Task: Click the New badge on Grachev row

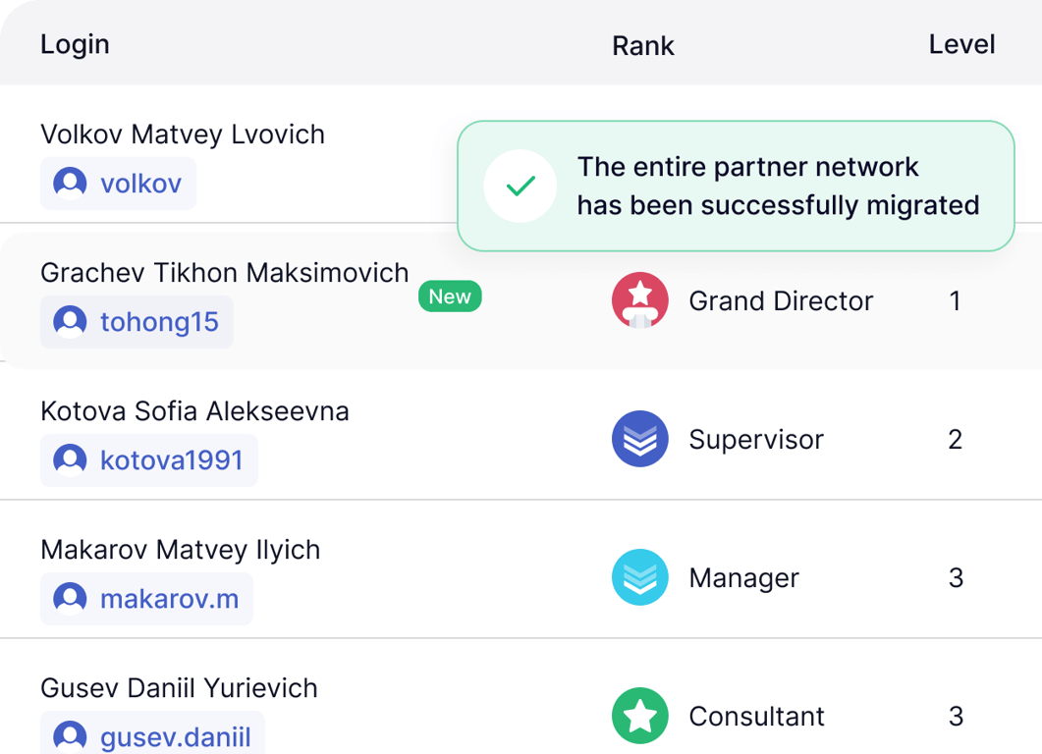Action: (x=450, y=296)
